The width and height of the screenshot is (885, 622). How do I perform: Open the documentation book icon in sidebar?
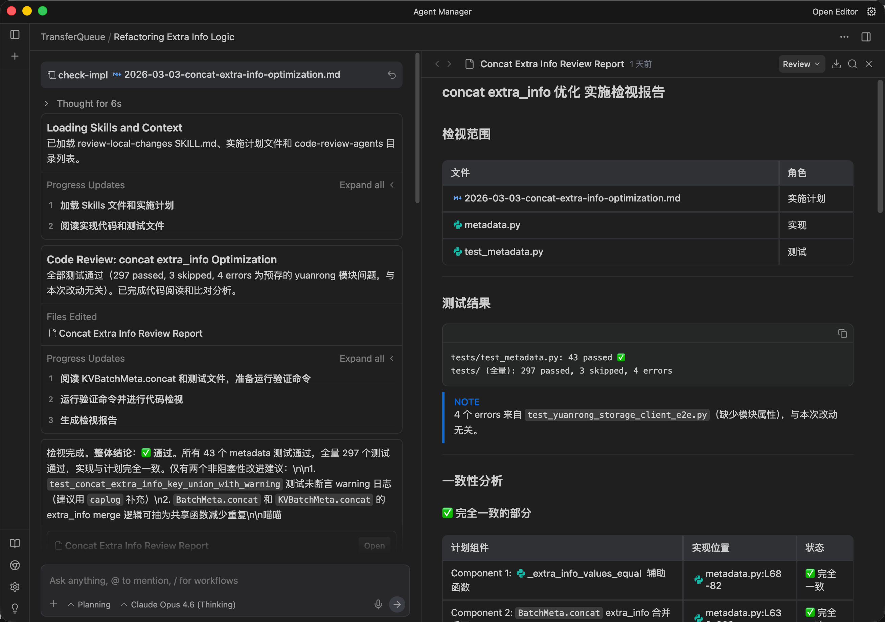[x=15, y=544]
